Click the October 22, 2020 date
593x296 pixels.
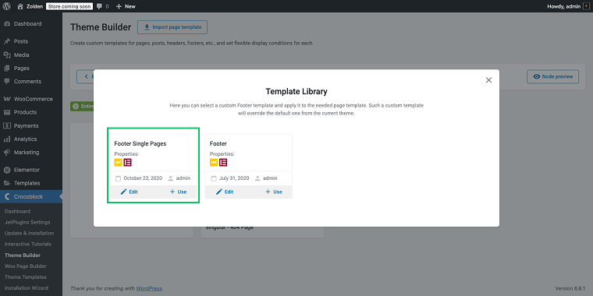coord(143,178)
